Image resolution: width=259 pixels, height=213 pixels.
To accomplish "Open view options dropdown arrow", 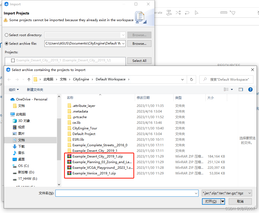I will coord(232,89).
